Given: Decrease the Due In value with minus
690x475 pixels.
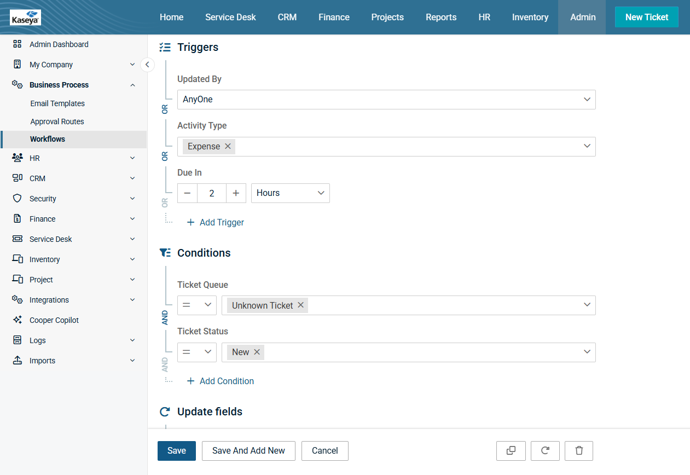Looking at the screenshot, I should pyautogui.click(x=187, y=193).
